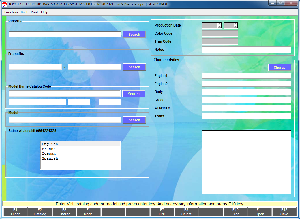Minimize the parts catalog window
This screenshot has width=300, height=219.
(272, 3)
